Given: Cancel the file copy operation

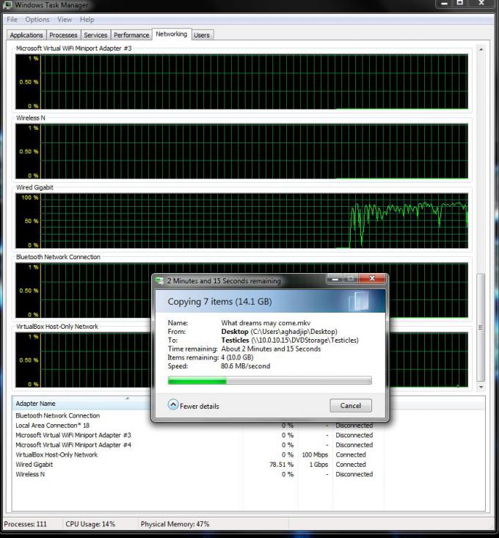Looking at the screenshot, I should [x=351, y=406].
